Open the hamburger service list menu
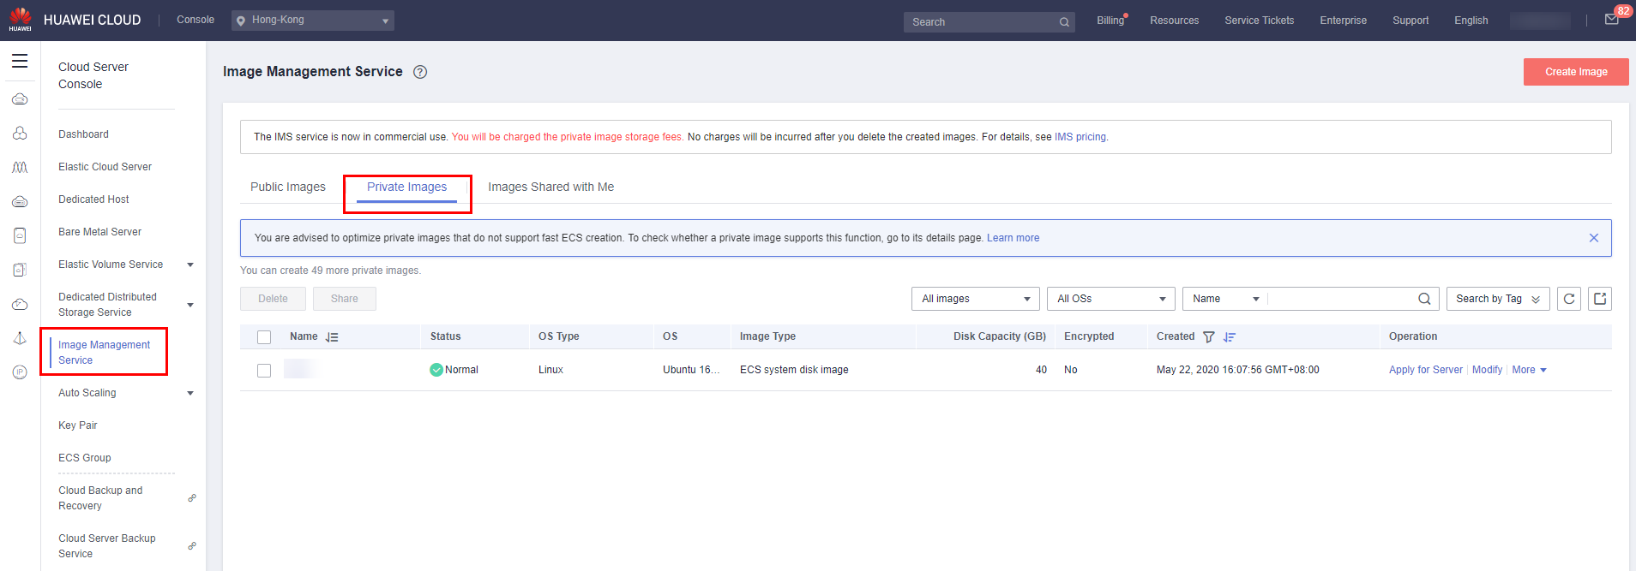Screen dimensions: 1636x571 (20, 61)
